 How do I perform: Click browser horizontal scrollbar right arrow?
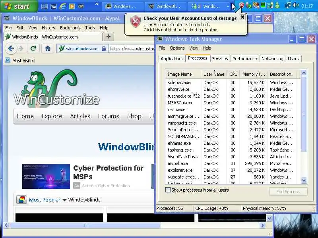pyautogui.click(x=263, y=225)
